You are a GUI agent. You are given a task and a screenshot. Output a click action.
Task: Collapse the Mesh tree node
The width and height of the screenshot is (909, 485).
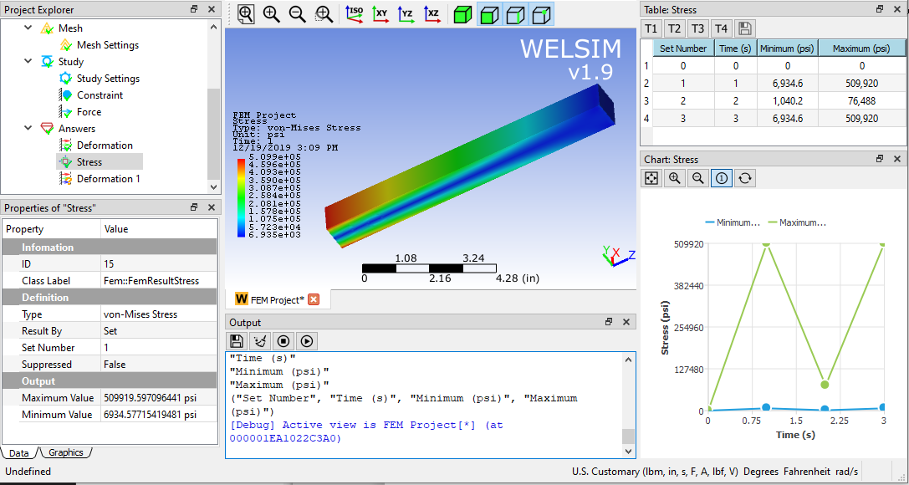coord(28,28)
